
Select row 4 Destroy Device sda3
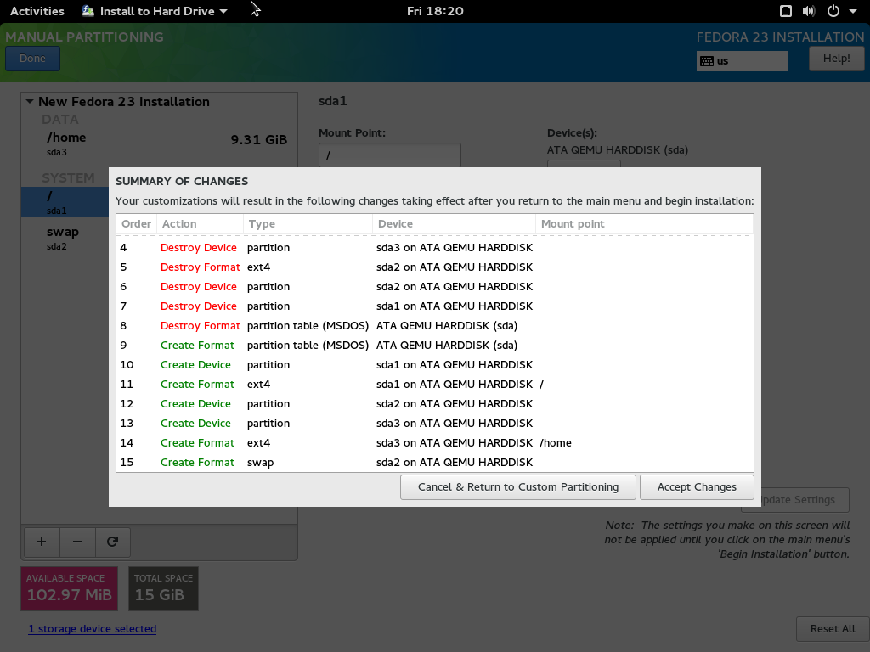point(434,247)
